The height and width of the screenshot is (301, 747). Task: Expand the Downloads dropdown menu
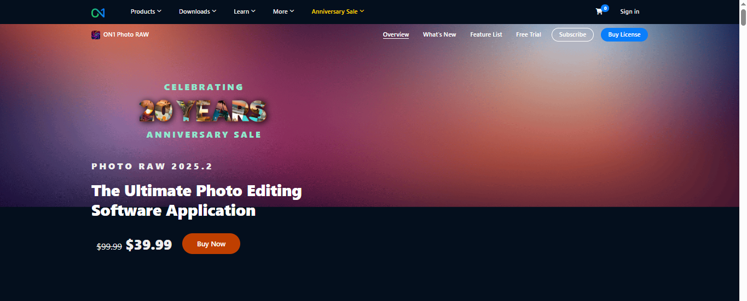pos(198,11)
